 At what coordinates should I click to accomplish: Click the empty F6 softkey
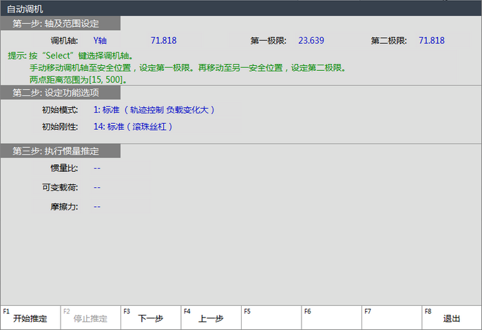pos(332,318)
